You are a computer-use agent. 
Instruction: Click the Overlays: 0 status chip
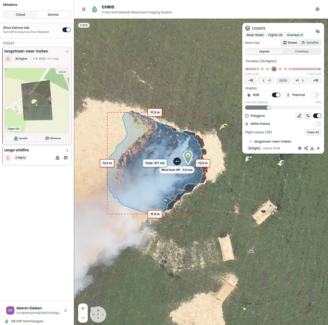coord(295,35)
